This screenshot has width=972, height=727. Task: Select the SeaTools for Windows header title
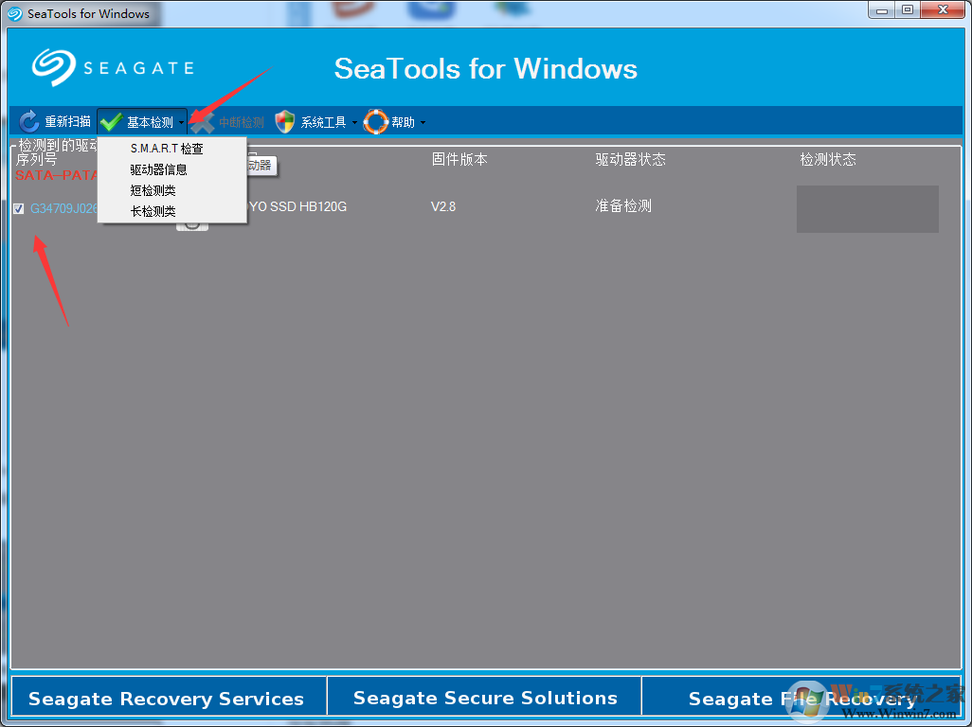pos(485,68)
